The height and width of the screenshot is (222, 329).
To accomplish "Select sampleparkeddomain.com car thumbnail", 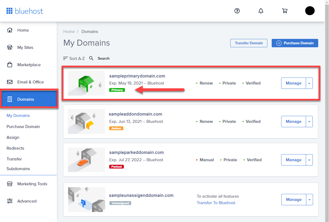I will 86,160.
